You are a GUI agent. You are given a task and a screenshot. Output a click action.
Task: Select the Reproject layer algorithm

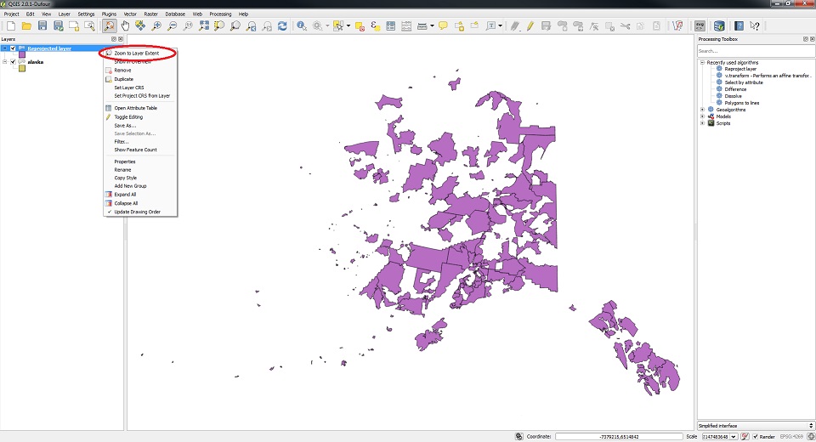click(x=740, y=69)
